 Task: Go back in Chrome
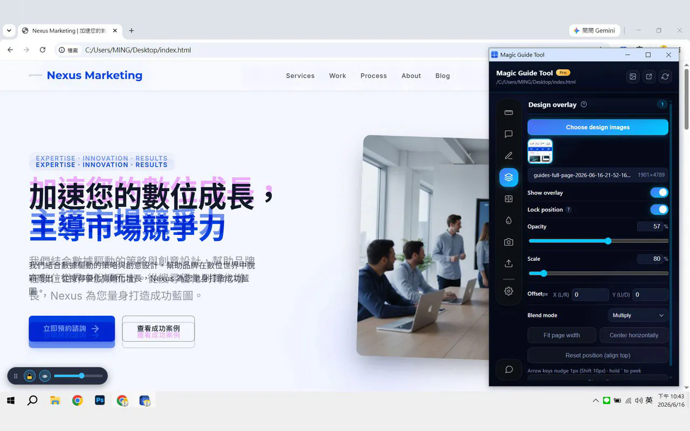click(10, 50)
